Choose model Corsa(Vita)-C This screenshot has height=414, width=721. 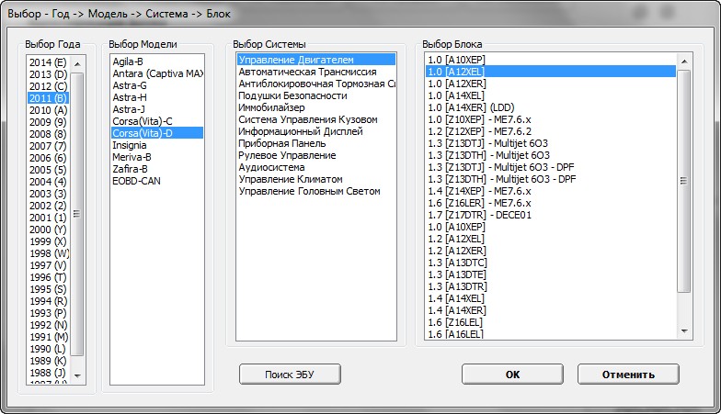pyautogui.click(x=156, y=121)
